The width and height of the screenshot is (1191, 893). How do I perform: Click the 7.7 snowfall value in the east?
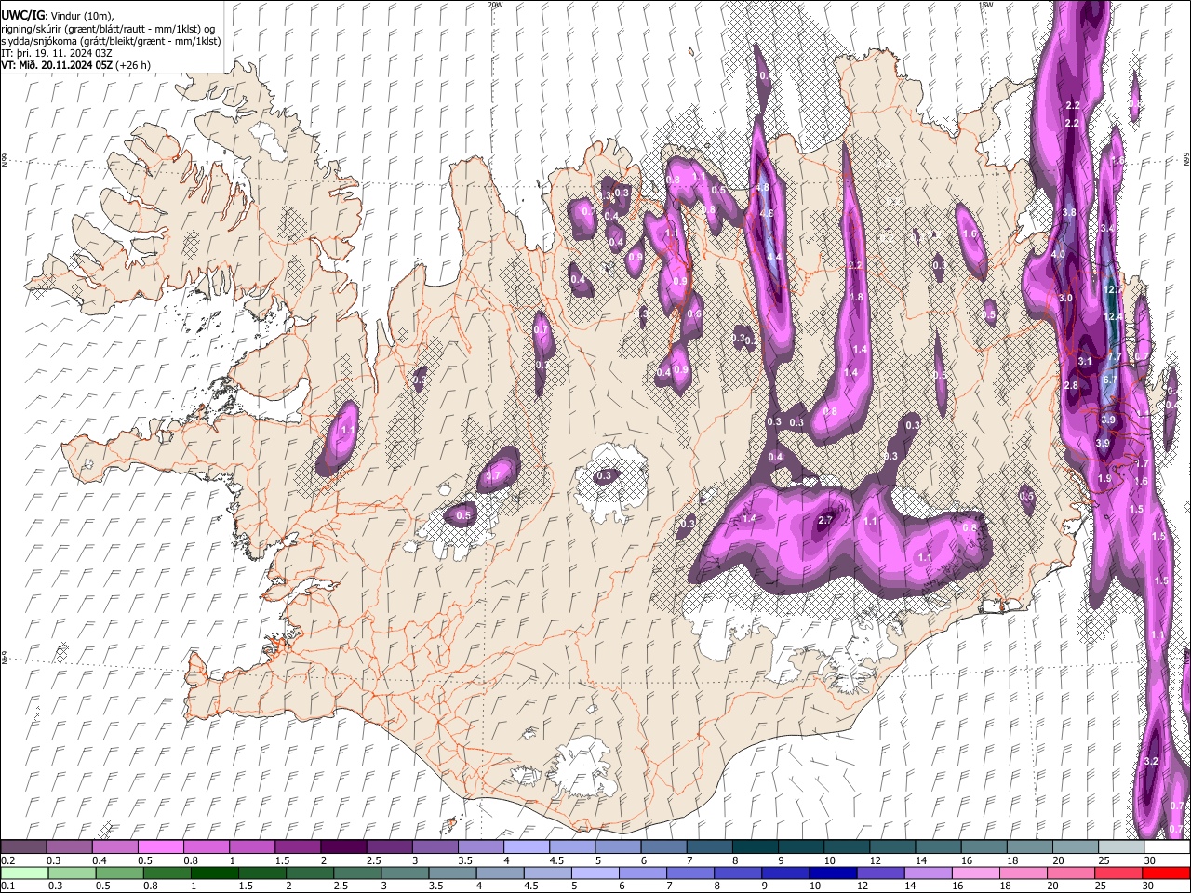(x=1115, y=357)
